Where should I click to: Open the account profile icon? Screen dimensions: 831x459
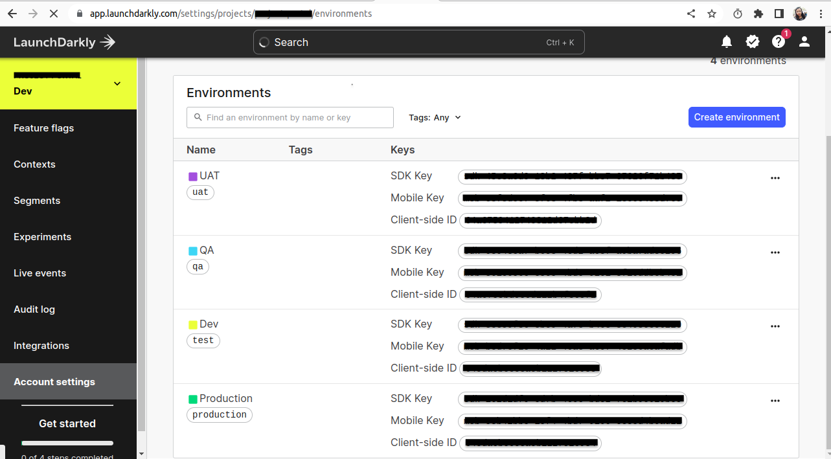[x=804, y=41]
